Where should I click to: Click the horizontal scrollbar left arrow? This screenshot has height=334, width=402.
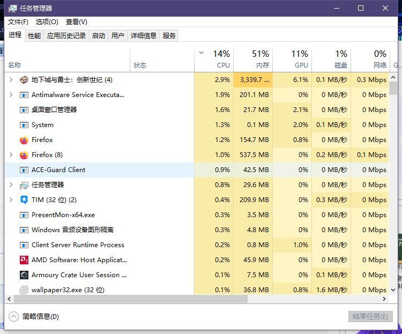pos(9,299)
